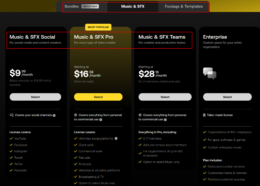The width and height of the screenshot is (260, 186).
Task: Click the TikTok license item
Action: [x=18, y=164]
